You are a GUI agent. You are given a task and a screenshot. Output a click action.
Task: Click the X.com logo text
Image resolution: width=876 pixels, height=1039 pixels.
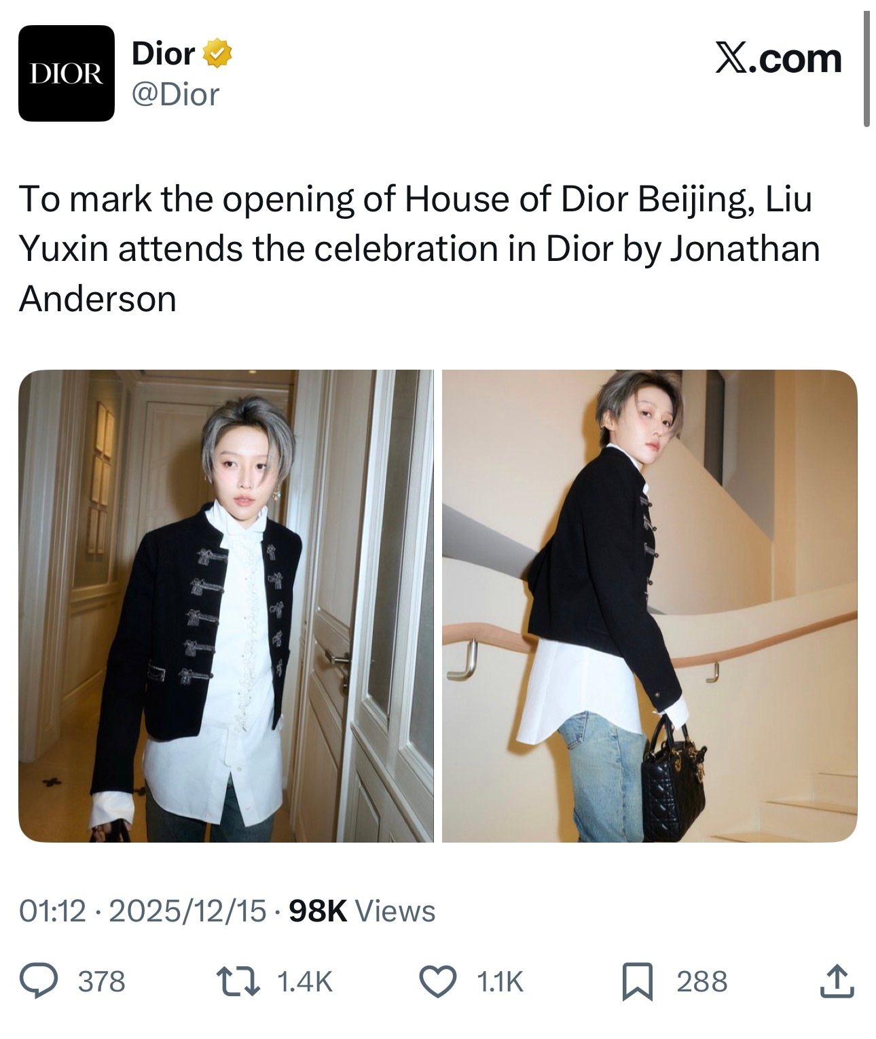click(x=778, y=58)
